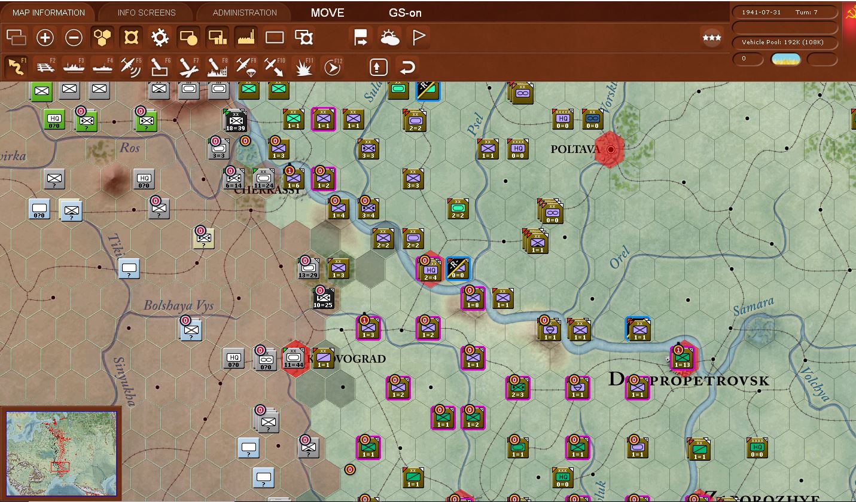Toggle the rectangle-with-circle unit overlay icon

pyautogui.click(x=188, y=38)
